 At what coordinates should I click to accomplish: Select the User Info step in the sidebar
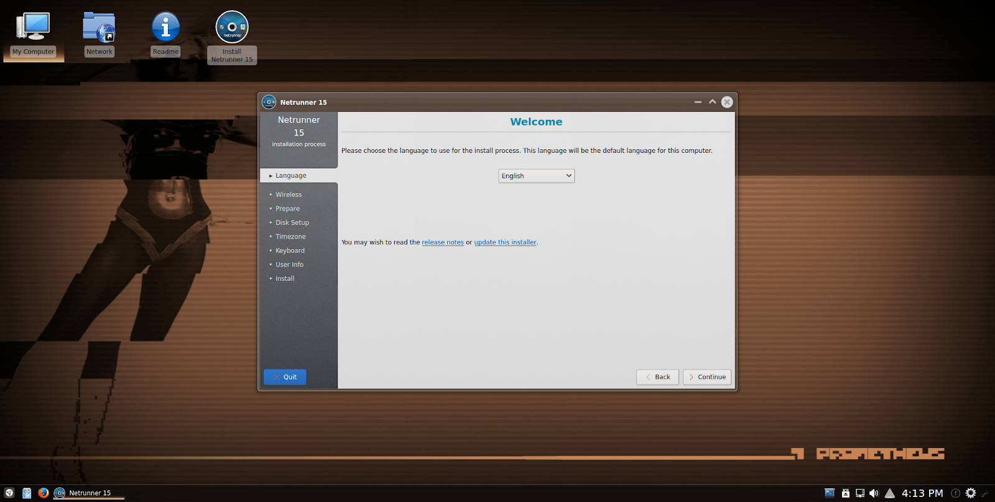289,265
